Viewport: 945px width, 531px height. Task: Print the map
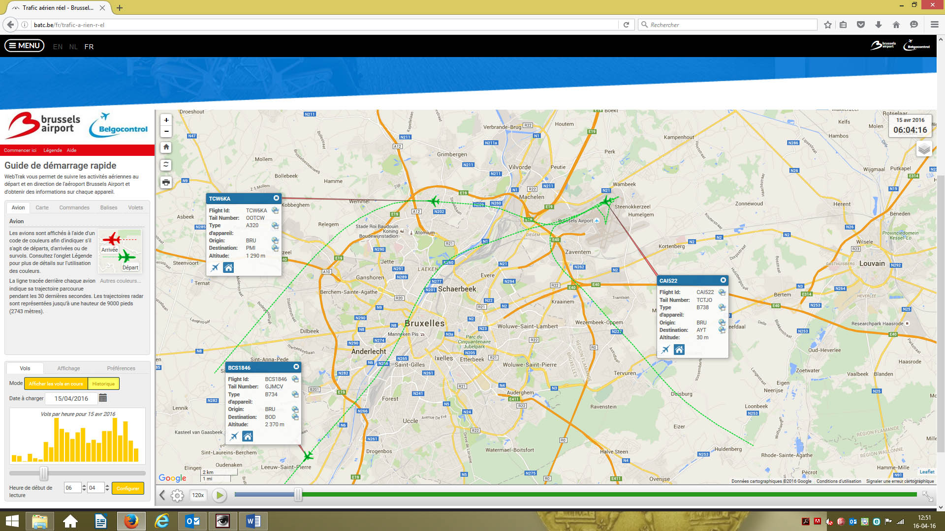[166, 182]
